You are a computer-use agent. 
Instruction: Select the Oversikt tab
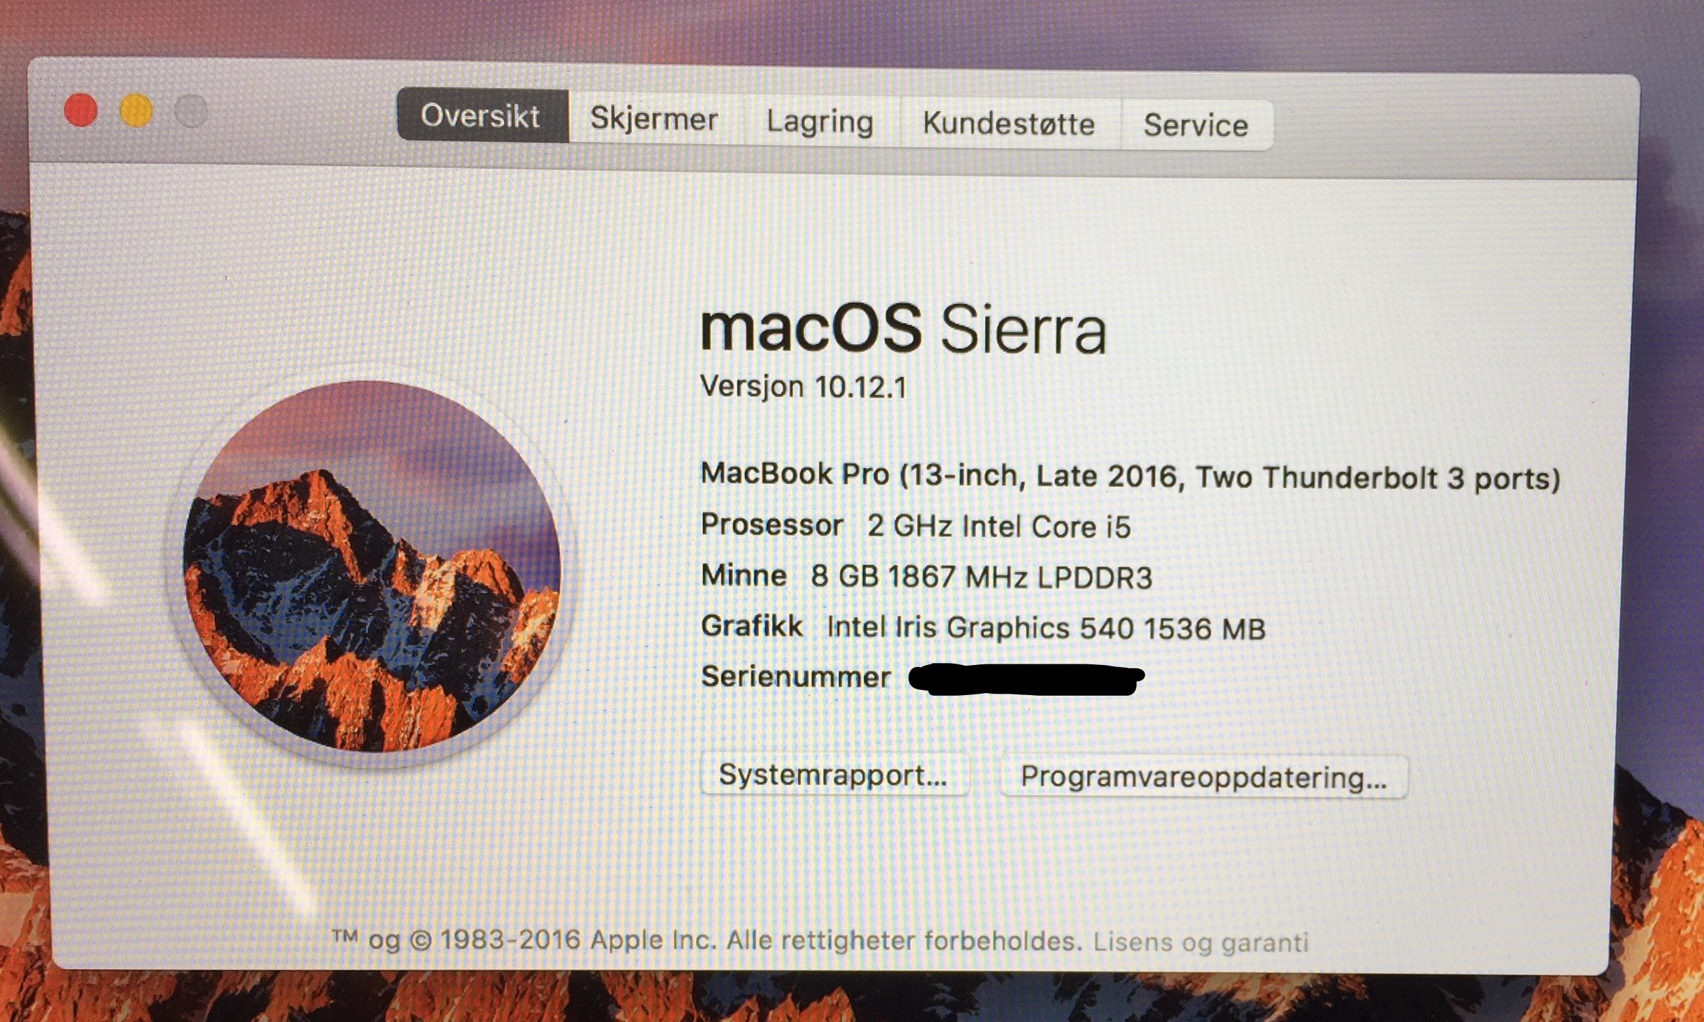pyautogui.click(x=483, y=115)
